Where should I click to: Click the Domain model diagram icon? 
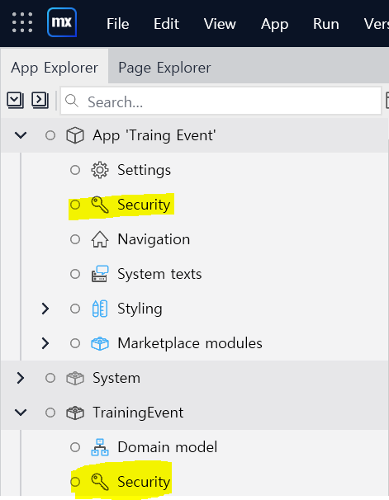click(x=100, y=447)
